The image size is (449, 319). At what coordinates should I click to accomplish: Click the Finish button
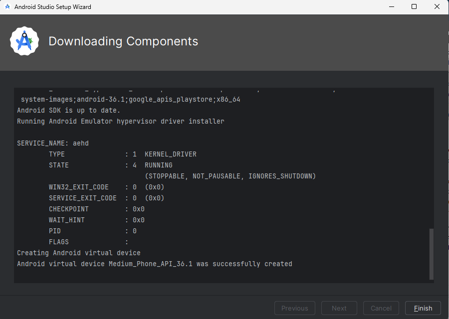(423, 308)
